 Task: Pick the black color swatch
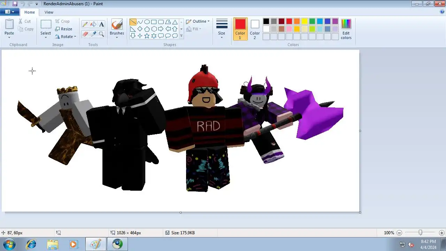pos(266,21)
